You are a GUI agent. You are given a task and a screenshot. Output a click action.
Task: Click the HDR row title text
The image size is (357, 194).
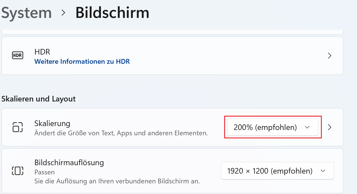tap(42, 52)
